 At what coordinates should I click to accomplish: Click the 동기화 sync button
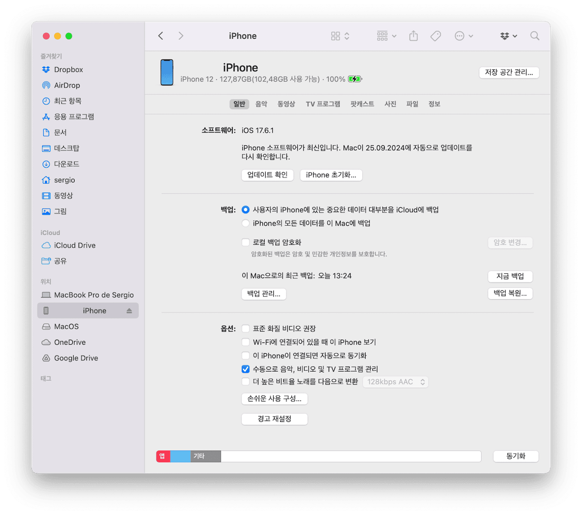(516, 456)
